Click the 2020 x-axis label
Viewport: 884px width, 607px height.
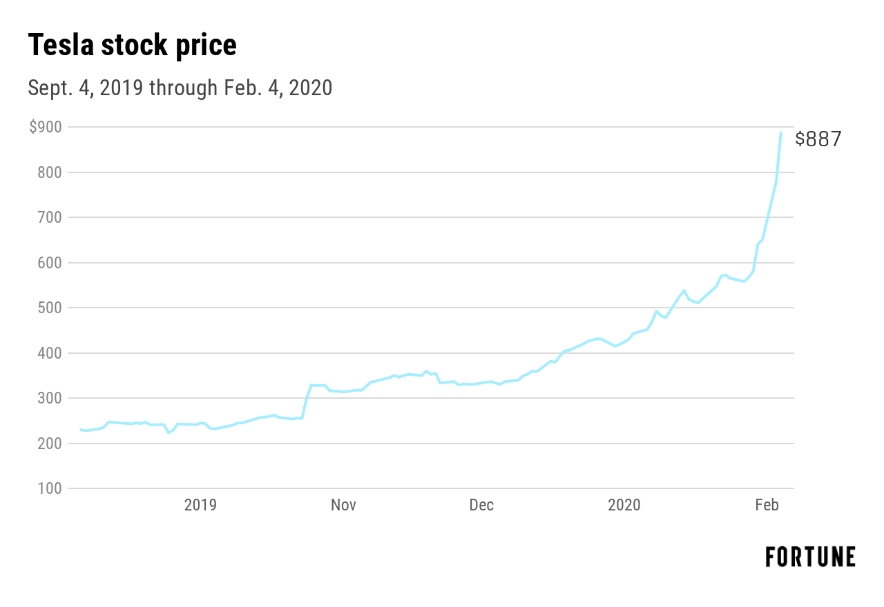coord(624,505)
